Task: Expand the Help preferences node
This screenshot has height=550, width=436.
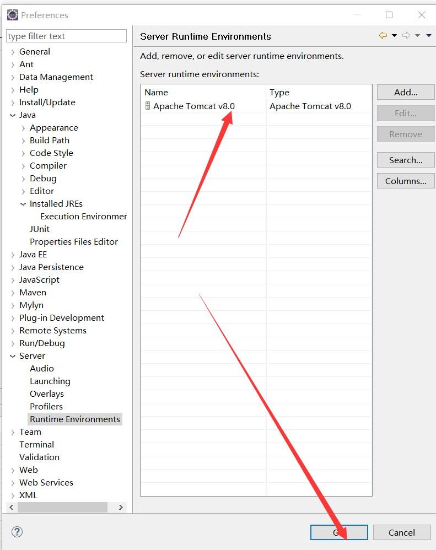Action: [13, 90]
